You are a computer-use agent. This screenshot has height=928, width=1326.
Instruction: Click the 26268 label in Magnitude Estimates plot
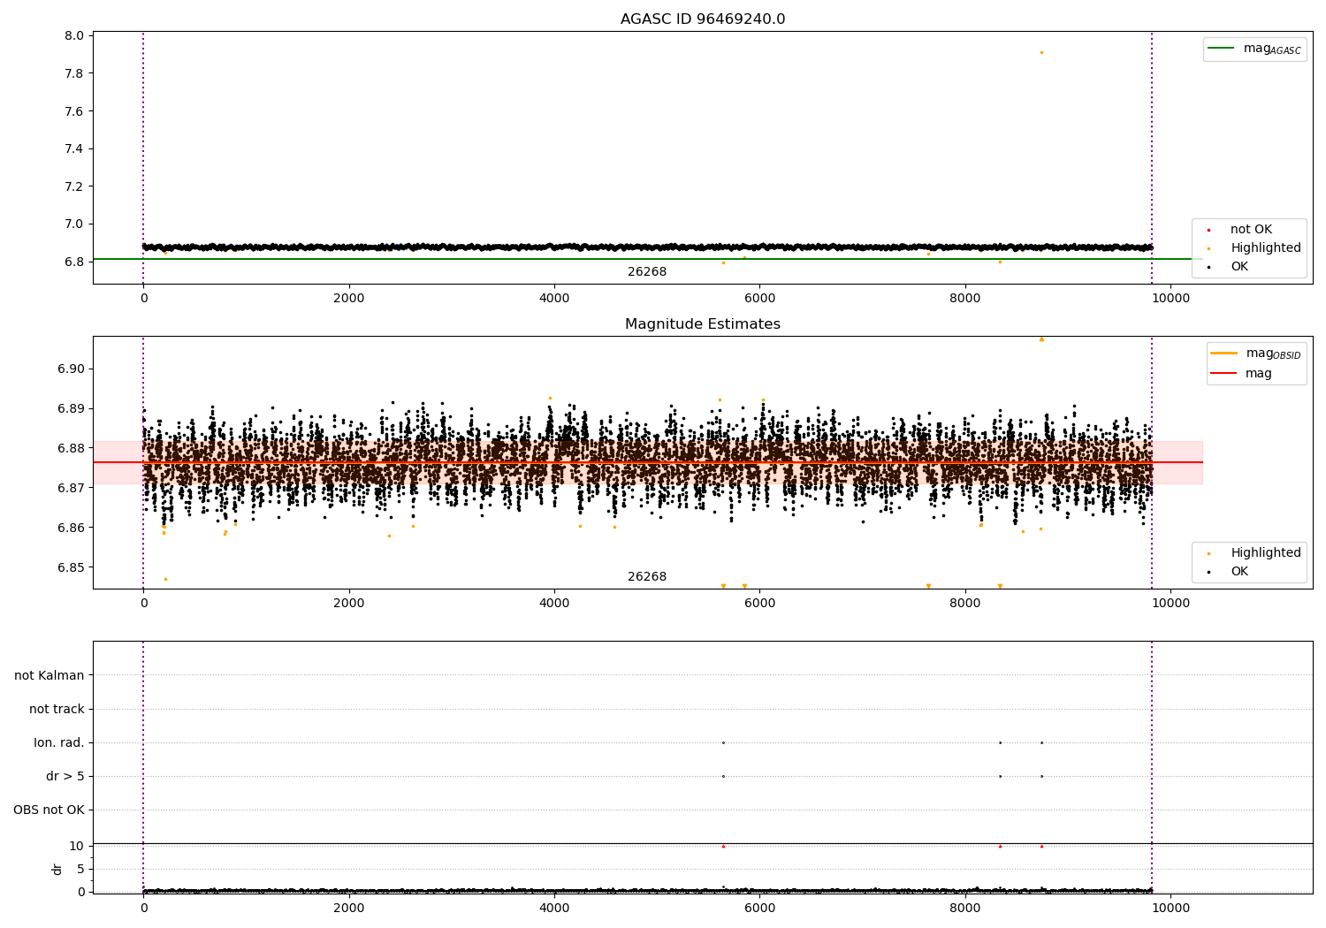647,577
